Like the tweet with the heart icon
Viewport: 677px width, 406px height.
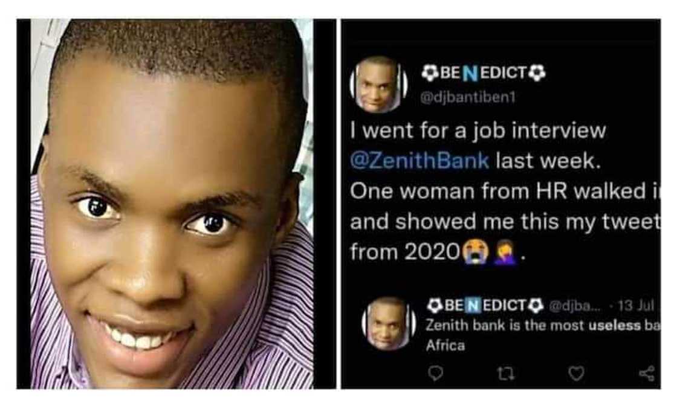pos(577,374)
